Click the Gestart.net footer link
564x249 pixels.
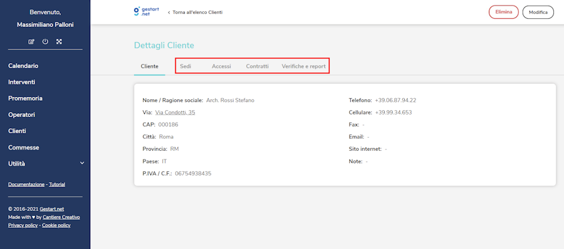click(52, 209)
